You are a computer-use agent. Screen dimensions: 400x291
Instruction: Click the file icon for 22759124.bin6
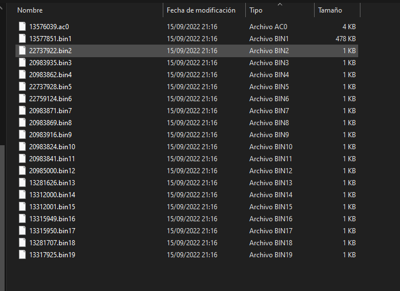point(22,98)
